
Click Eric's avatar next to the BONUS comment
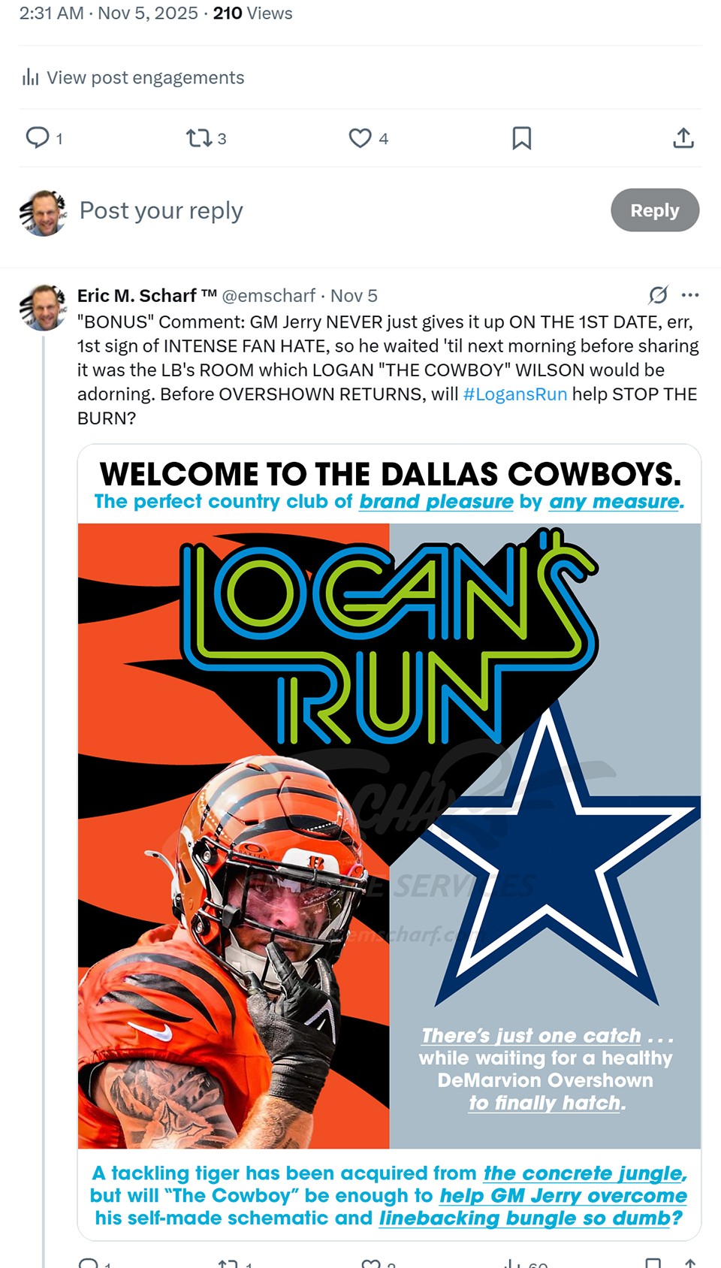pos(44,307)
